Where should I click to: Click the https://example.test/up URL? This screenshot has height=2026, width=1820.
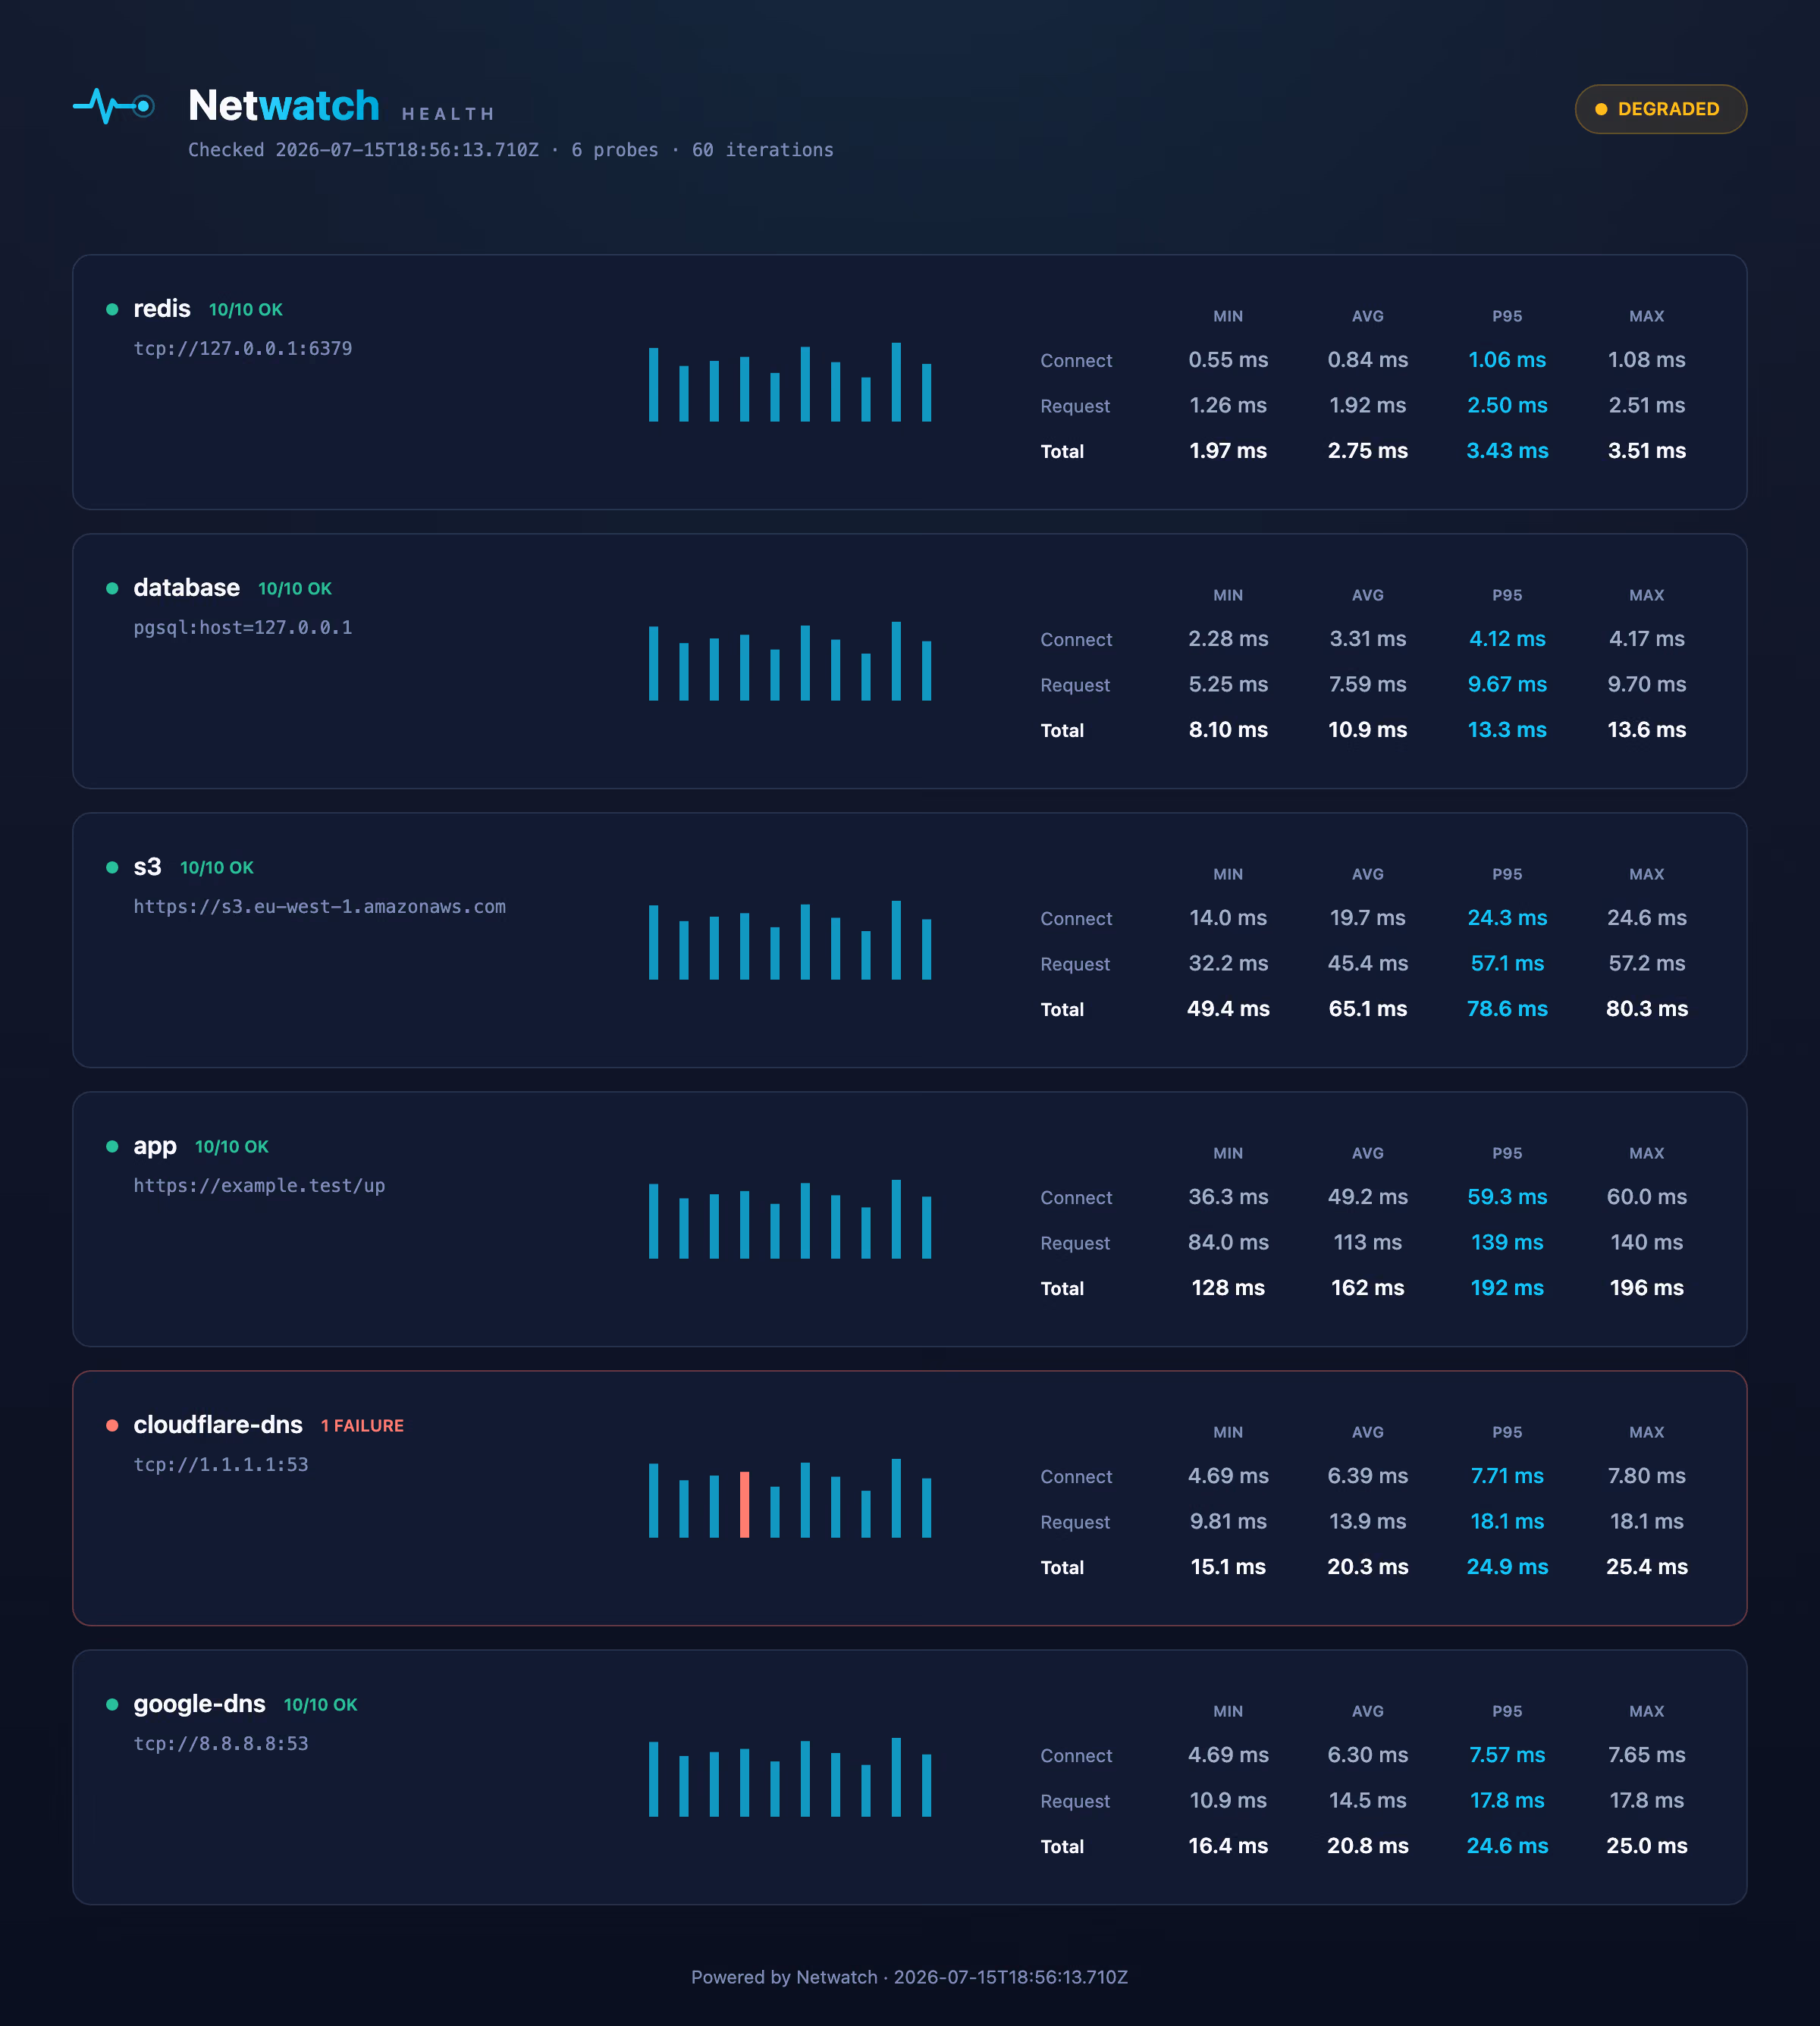(260, 1186)
